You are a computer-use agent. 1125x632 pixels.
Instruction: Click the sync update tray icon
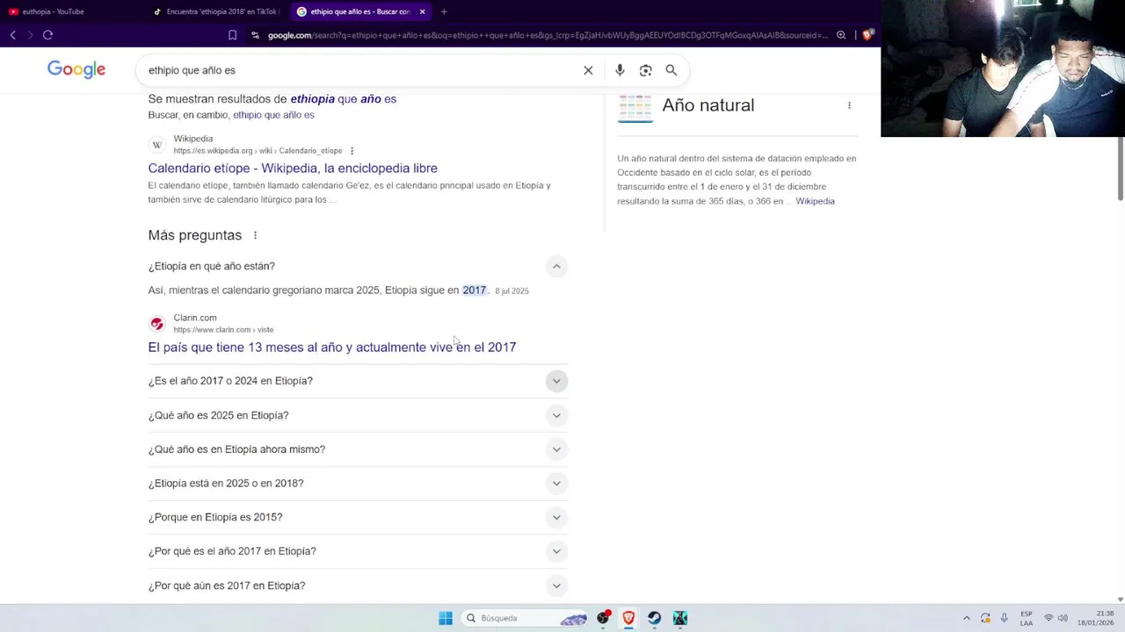pyautogui.click(x=985, y=618)
